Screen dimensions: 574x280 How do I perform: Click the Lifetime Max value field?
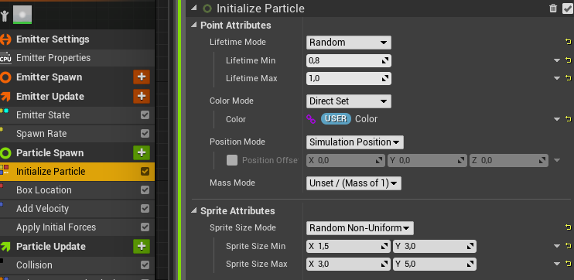click(348, 78)
